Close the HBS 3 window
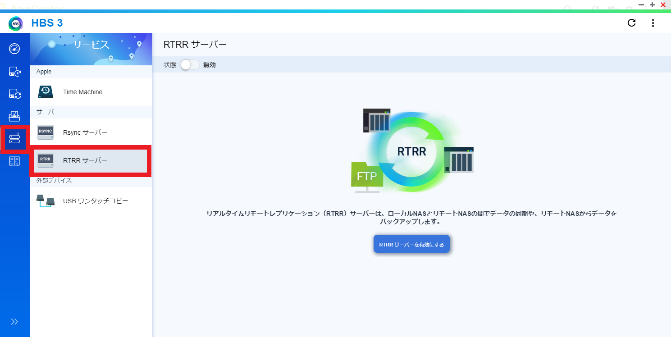Viewport: 671px width, 337px height. pyautogui.click(x=663, y=5)
